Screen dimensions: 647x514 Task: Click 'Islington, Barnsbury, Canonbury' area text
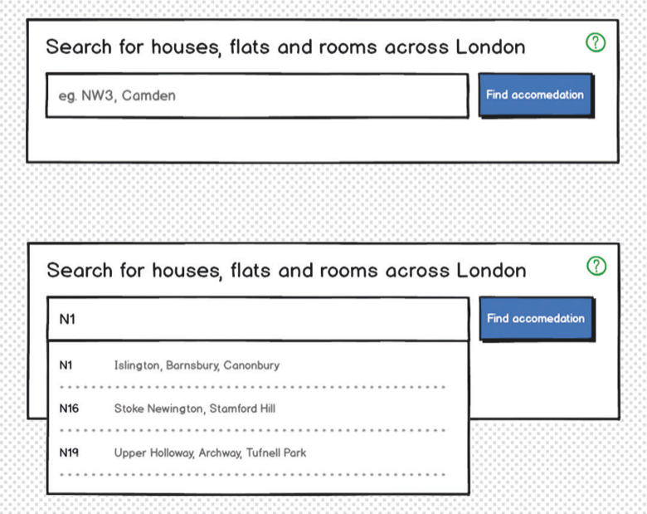pyautogui.click(x=197, y=365)
